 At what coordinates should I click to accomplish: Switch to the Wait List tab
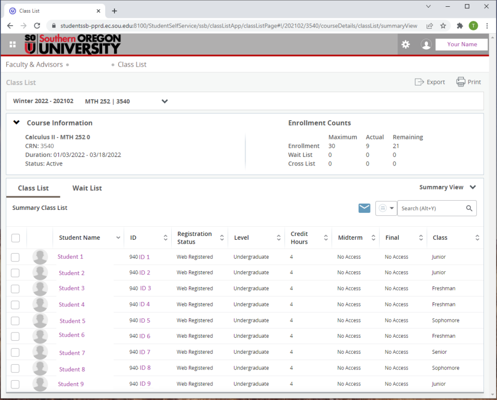(x=87, y=188)
